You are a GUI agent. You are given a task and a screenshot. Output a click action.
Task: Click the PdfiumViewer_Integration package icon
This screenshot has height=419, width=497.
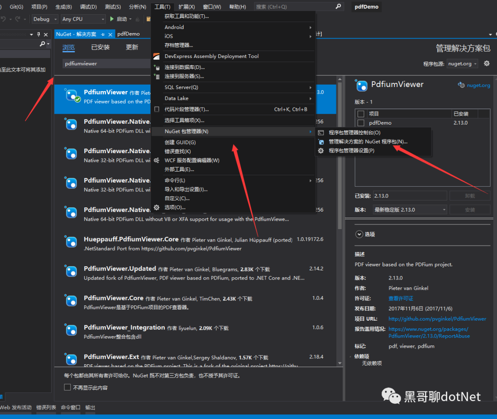point(71,331)
